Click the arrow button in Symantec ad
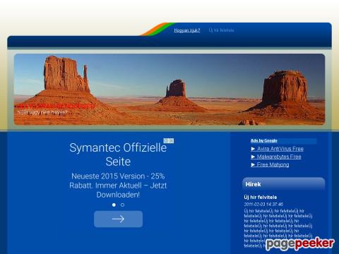 tap(118, 219)
